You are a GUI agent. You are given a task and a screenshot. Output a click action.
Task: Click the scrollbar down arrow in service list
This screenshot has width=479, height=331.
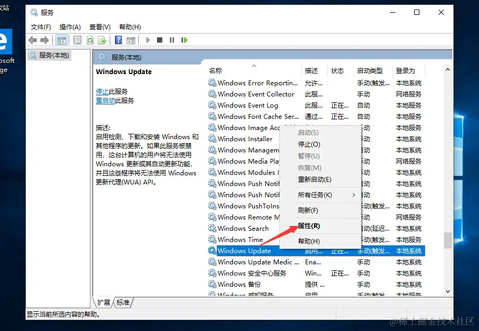448,292
